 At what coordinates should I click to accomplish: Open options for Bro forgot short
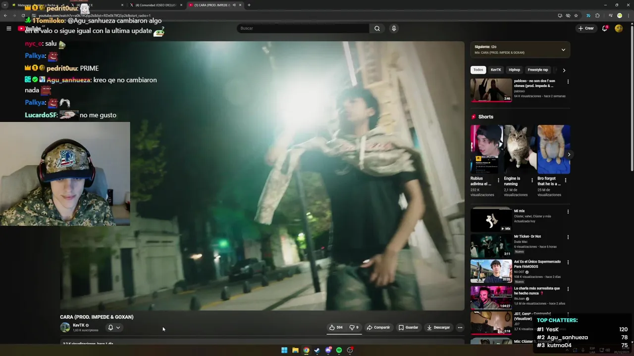(x=566, y=180)
